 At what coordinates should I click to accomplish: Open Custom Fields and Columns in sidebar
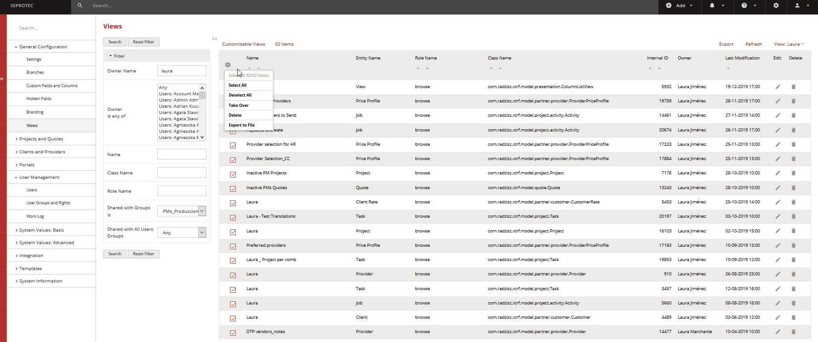(52, 85)
